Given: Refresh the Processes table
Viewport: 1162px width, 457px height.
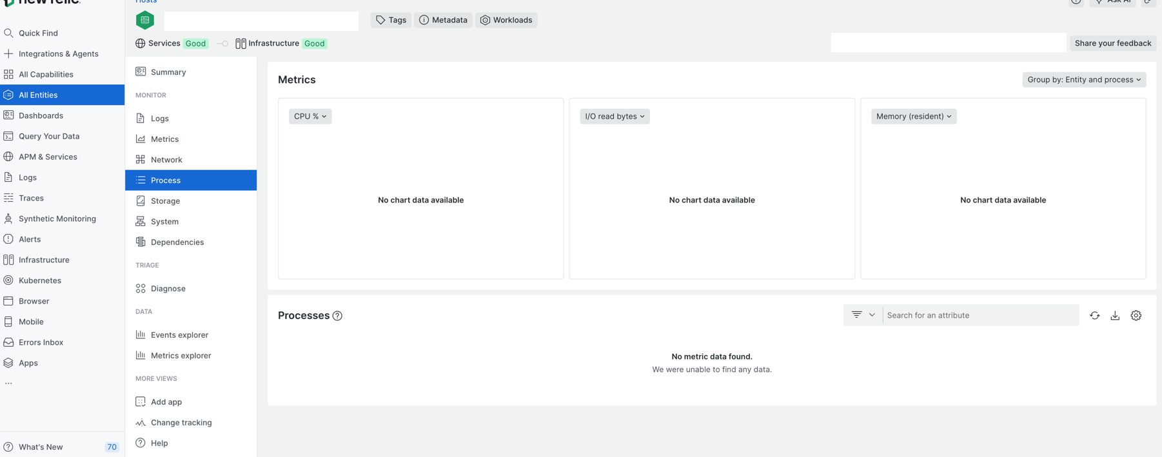Looking at the screenshot, I should (x=1094, y=315).
